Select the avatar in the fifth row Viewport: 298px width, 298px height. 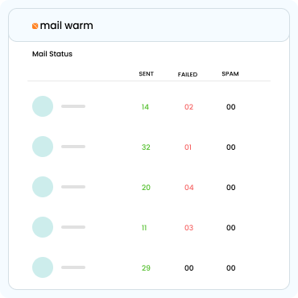(x=43, y=267)
